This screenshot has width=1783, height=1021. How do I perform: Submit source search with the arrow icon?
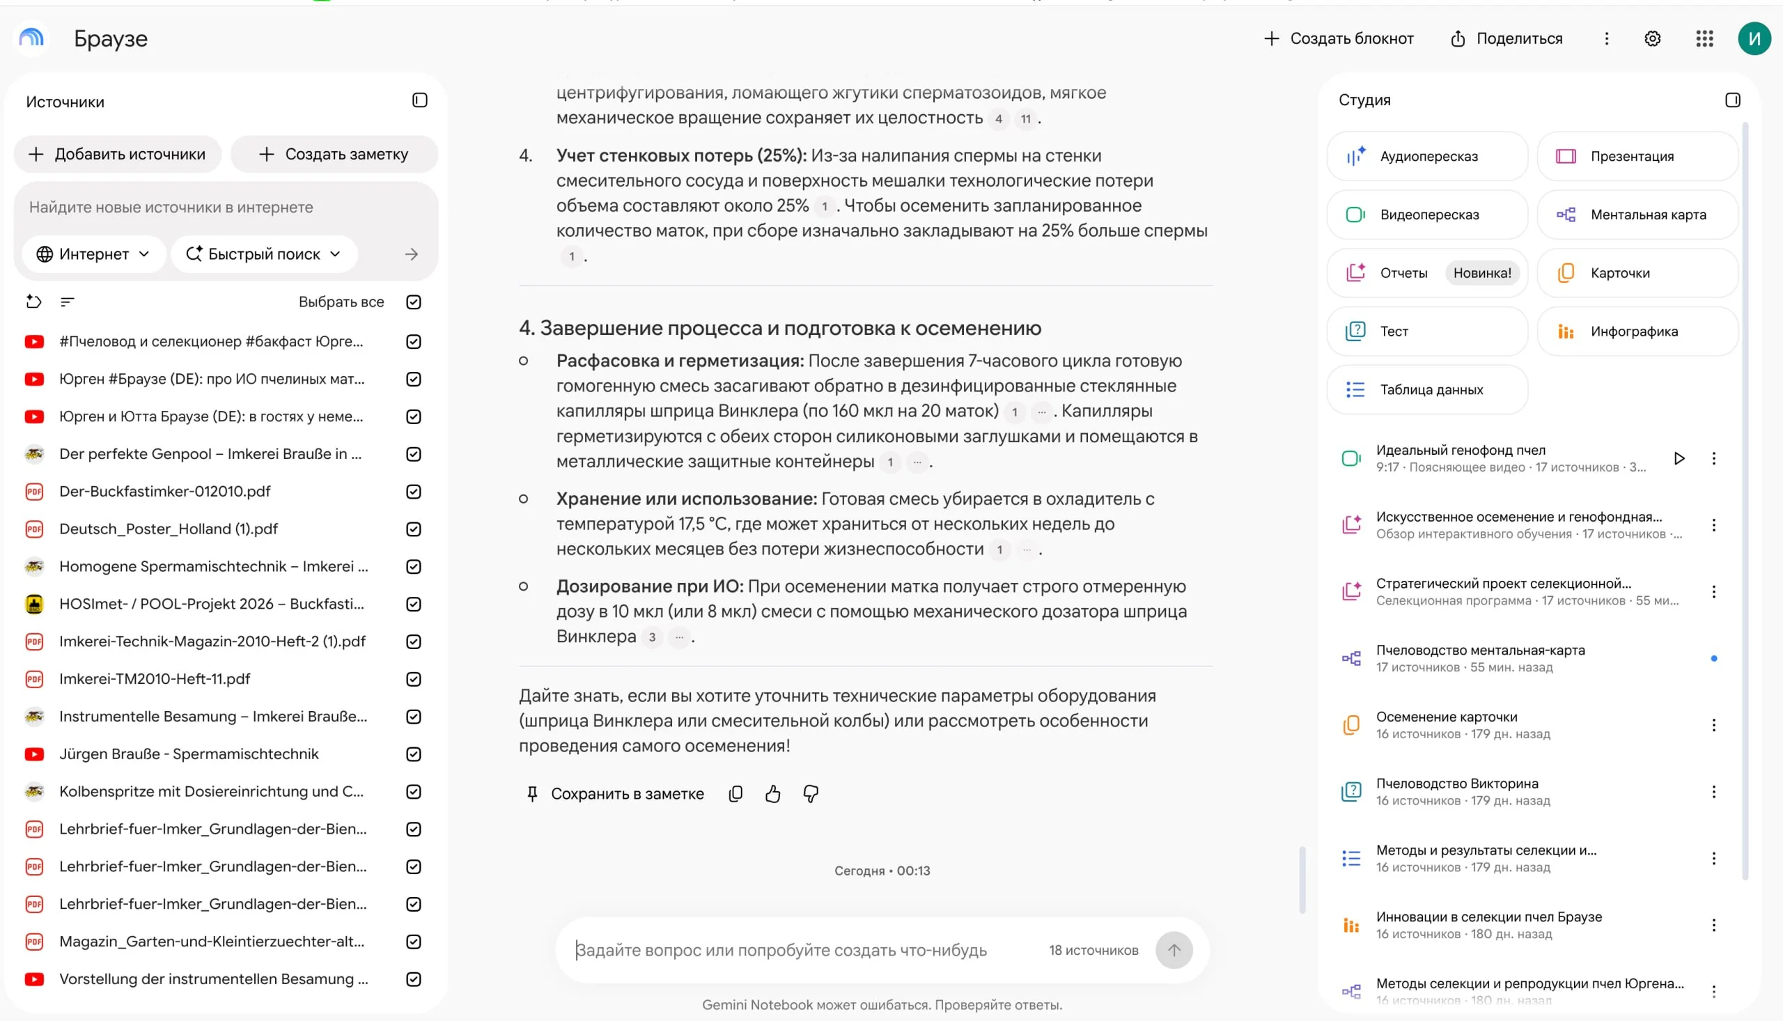[x=412, y=254]
